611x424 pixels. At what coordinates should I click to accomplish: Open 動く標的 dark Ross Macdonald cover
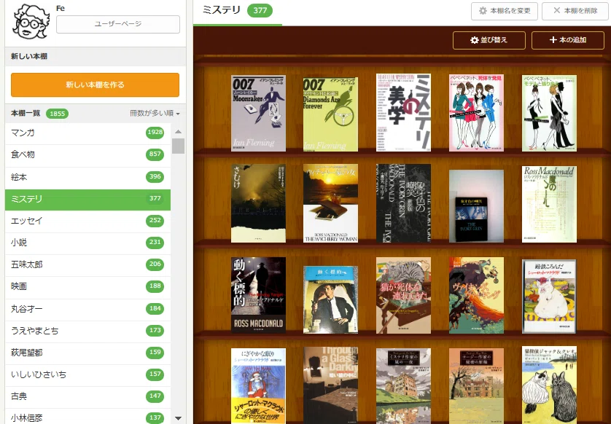click(x=258, y=295)
